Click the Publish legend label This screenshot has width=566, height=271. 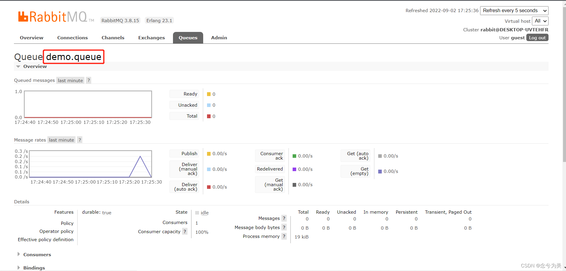coord(184,154)
